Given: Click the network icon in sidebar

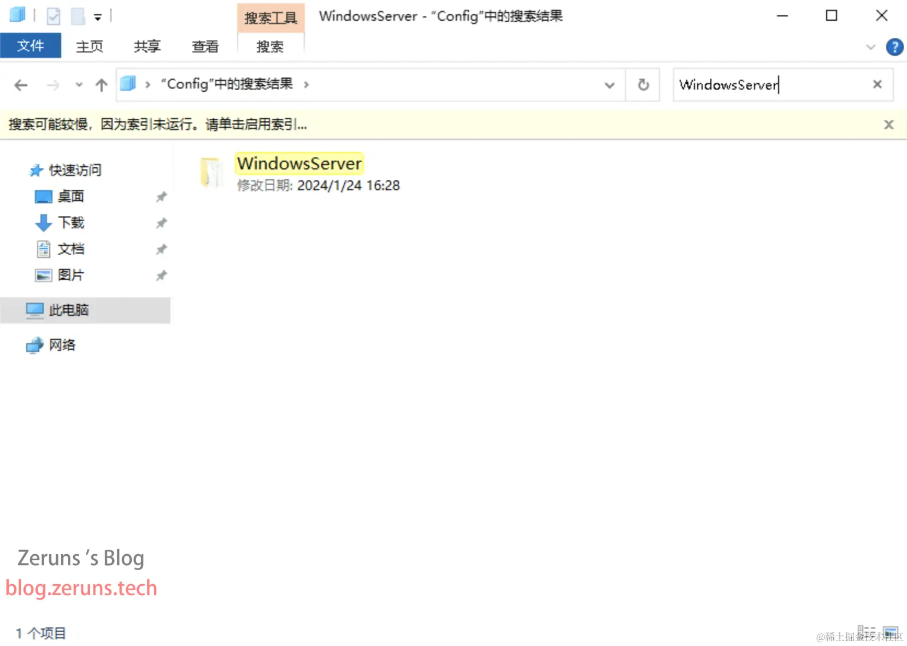Looking at the screenshot, I should tap(35, 345).
